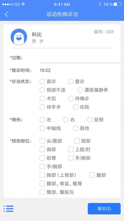Check the 上肢/肘 checkbox

pyautogui.click(x=71, y=149)
